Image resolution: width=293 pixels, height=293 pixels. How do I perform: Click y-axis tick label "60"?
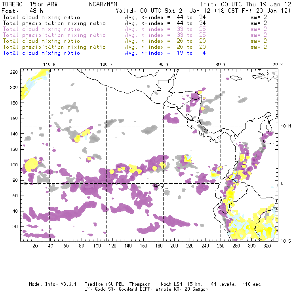(15, 196)
